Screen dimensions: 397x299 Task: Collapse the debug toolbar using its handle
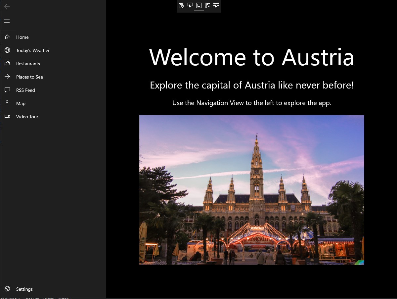pyautogui.click(x=198, y=11)
